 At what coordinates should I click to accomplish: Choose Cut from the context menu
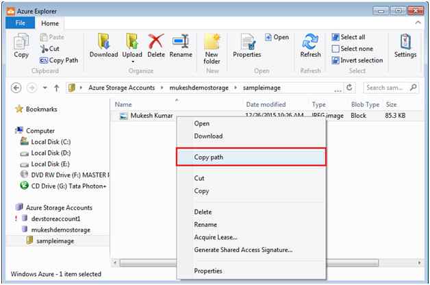251,178
